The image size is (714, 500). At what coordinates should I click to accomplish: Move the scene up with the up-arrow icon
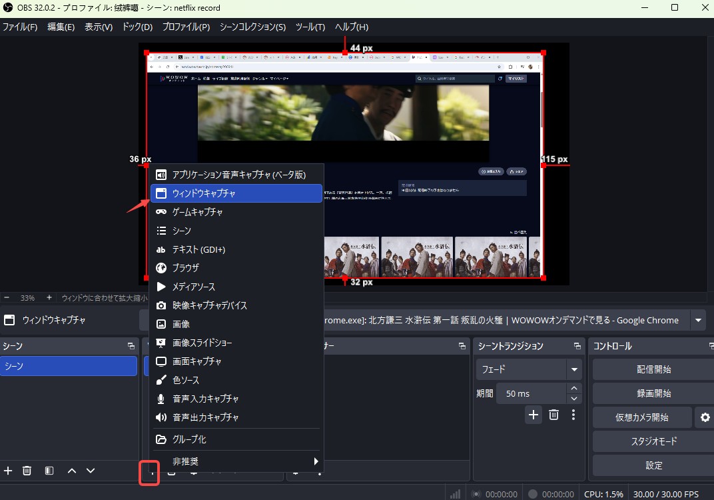pyautogui.click(x=71, y=471)
